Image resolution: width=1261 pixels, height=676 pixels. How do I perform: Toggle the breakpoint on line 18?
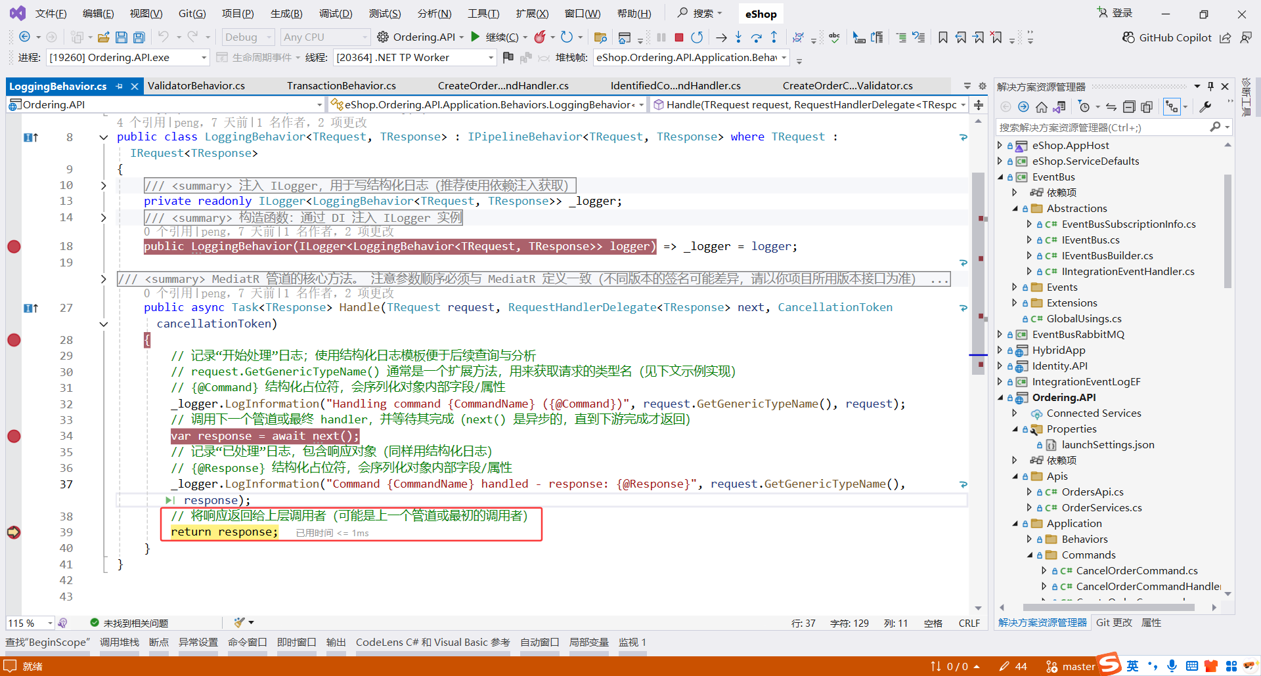14,246
